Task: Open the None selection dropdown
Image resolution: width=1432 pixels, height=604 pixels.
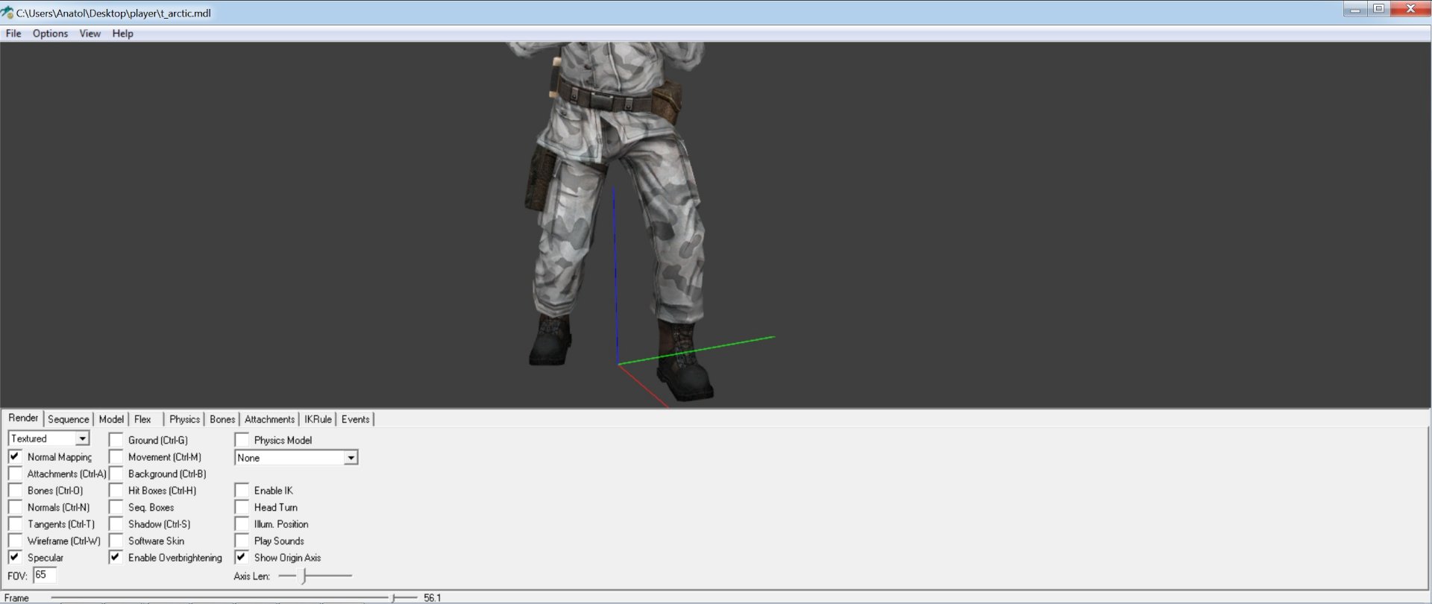Action: click(x=351, y=458)
